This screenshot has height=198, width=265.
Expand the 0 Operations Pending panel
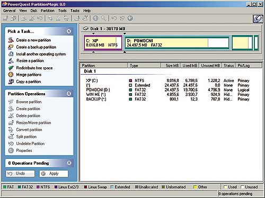click(69, 163)
